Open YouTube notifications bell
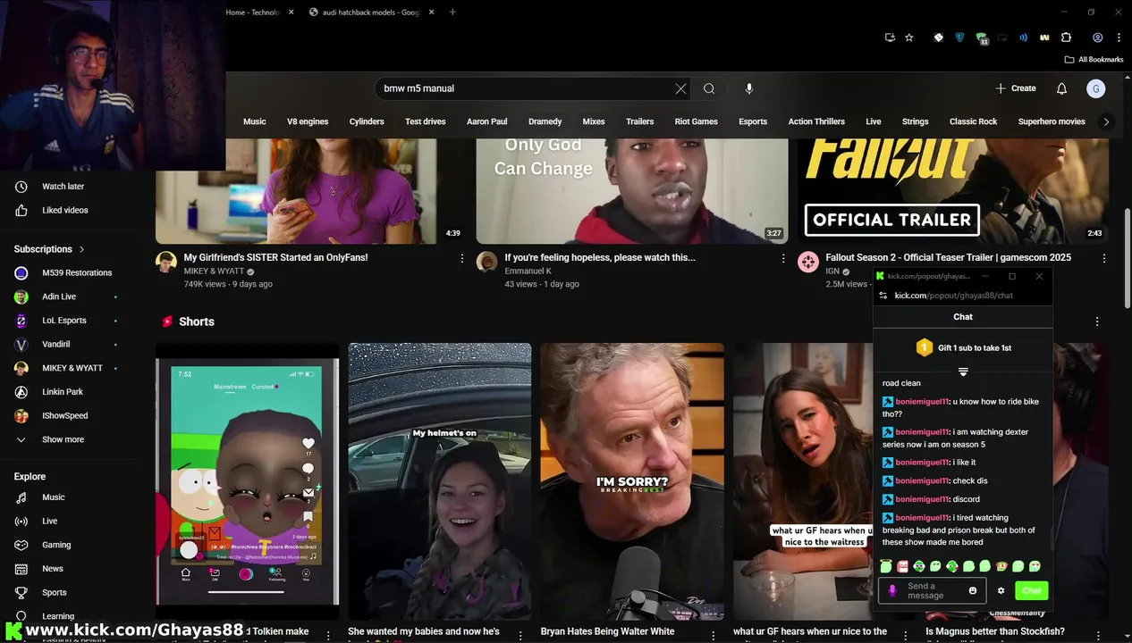This screenshot has height=643, width=1132. pos(1061,88)
